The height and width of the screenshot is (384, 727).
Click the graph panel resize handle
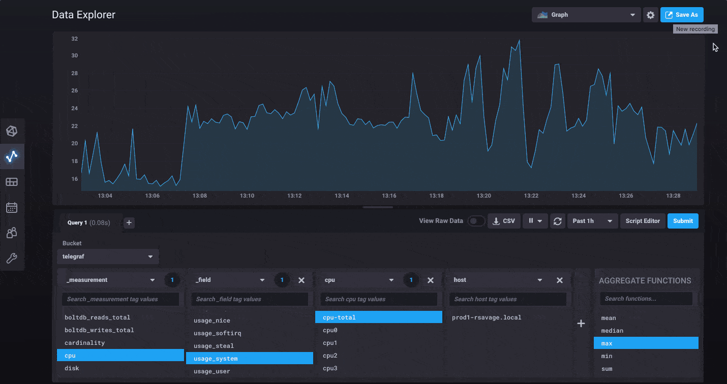point(378,207)
